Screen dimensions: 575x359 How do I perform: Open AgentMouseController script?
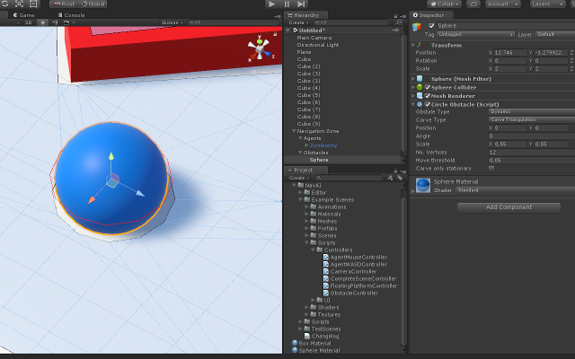pos(358,258)
